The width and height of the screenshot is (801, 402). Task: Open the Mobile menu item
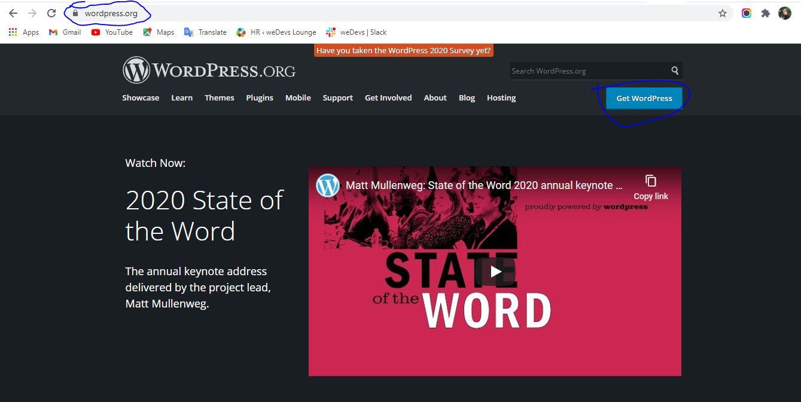[298, 98]
